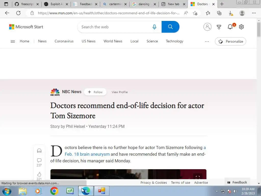Screen dimensions: 261x196
Task: Click the browser address bar URL
Action: click(x=109, y=13)
